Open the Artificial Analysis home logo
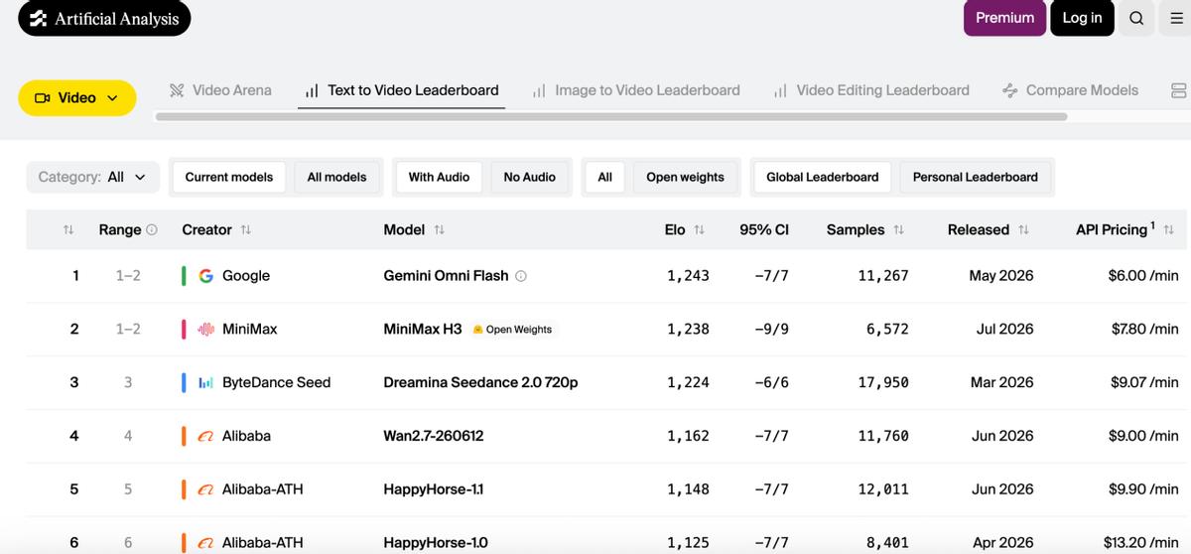1191x554 pixels. coord(104,19)
